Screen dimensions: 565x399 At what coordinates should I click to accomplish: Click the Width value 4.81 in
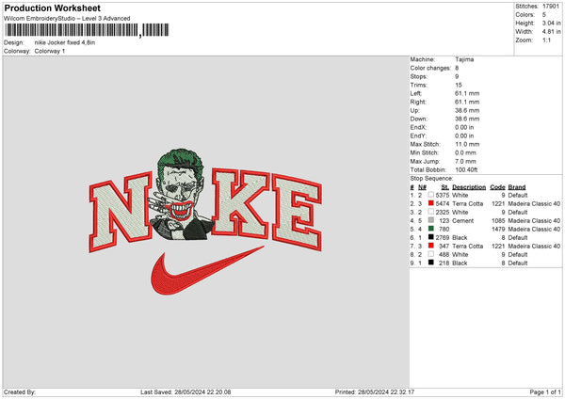pos(551,32)
